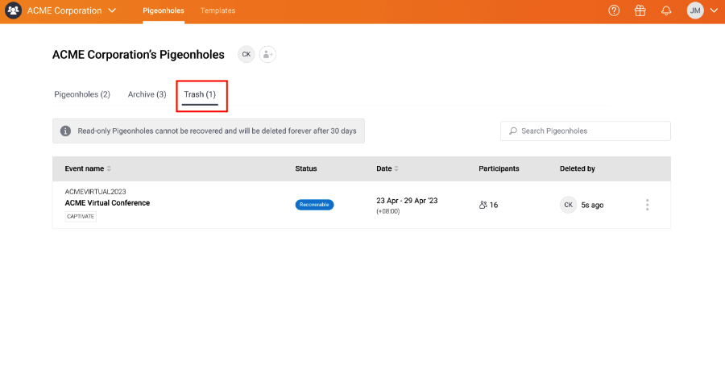
Task: Expand the ACME Corporation workspace dropdown
Action: tap(112, 10)
